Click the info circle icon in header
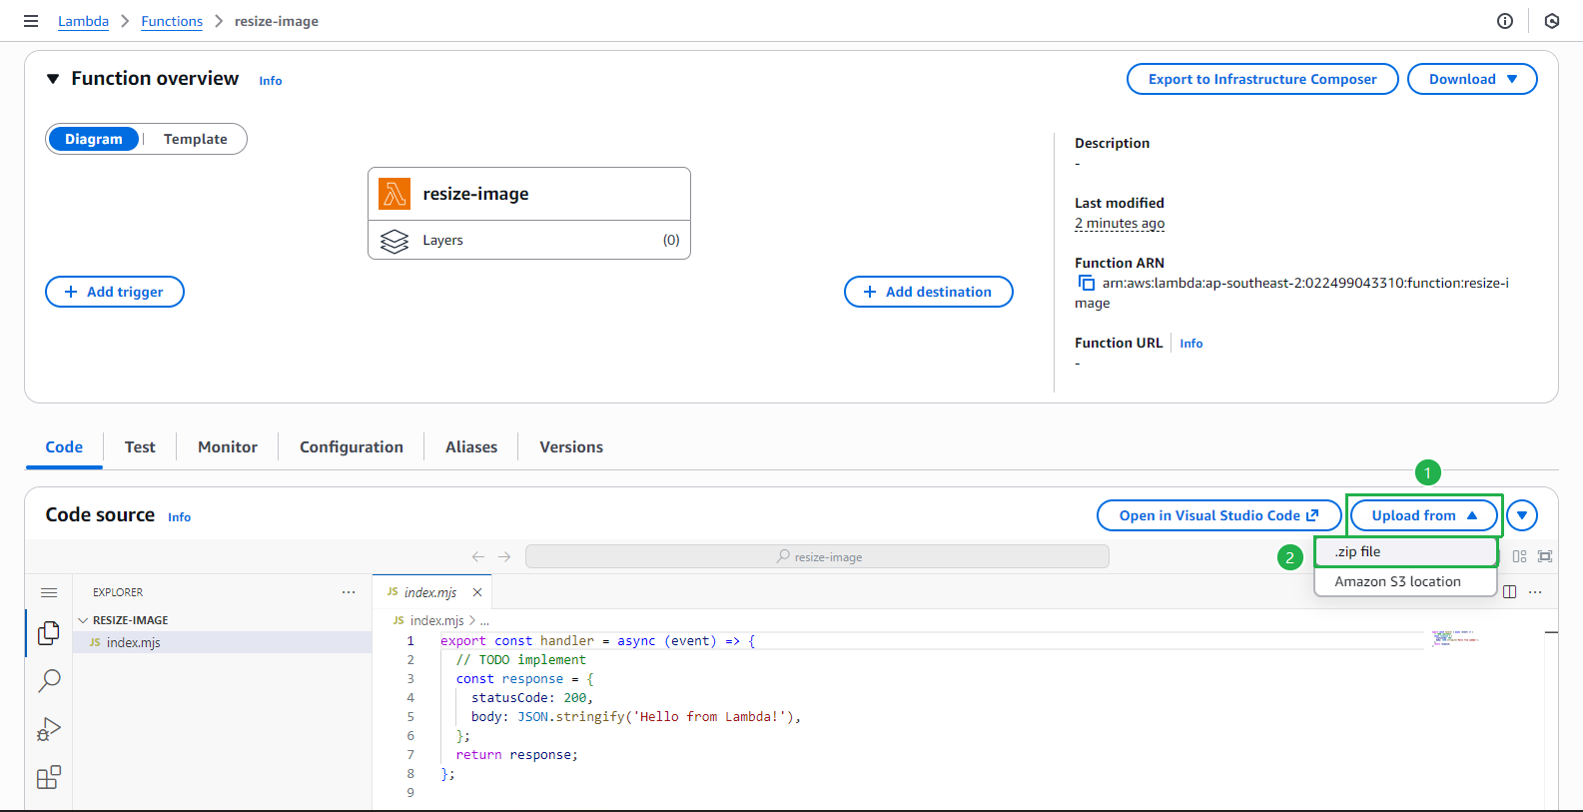This screenshot has height=812, width=1583. pos(1505,21)
